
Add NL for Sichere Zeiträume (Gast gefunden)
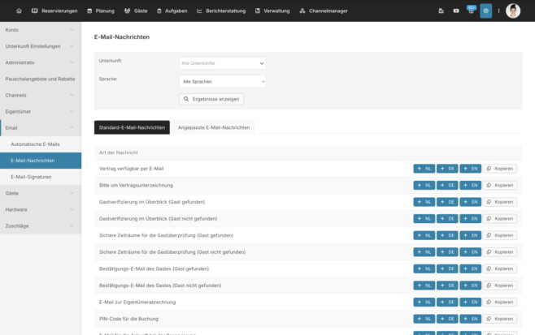click(424, 235)
